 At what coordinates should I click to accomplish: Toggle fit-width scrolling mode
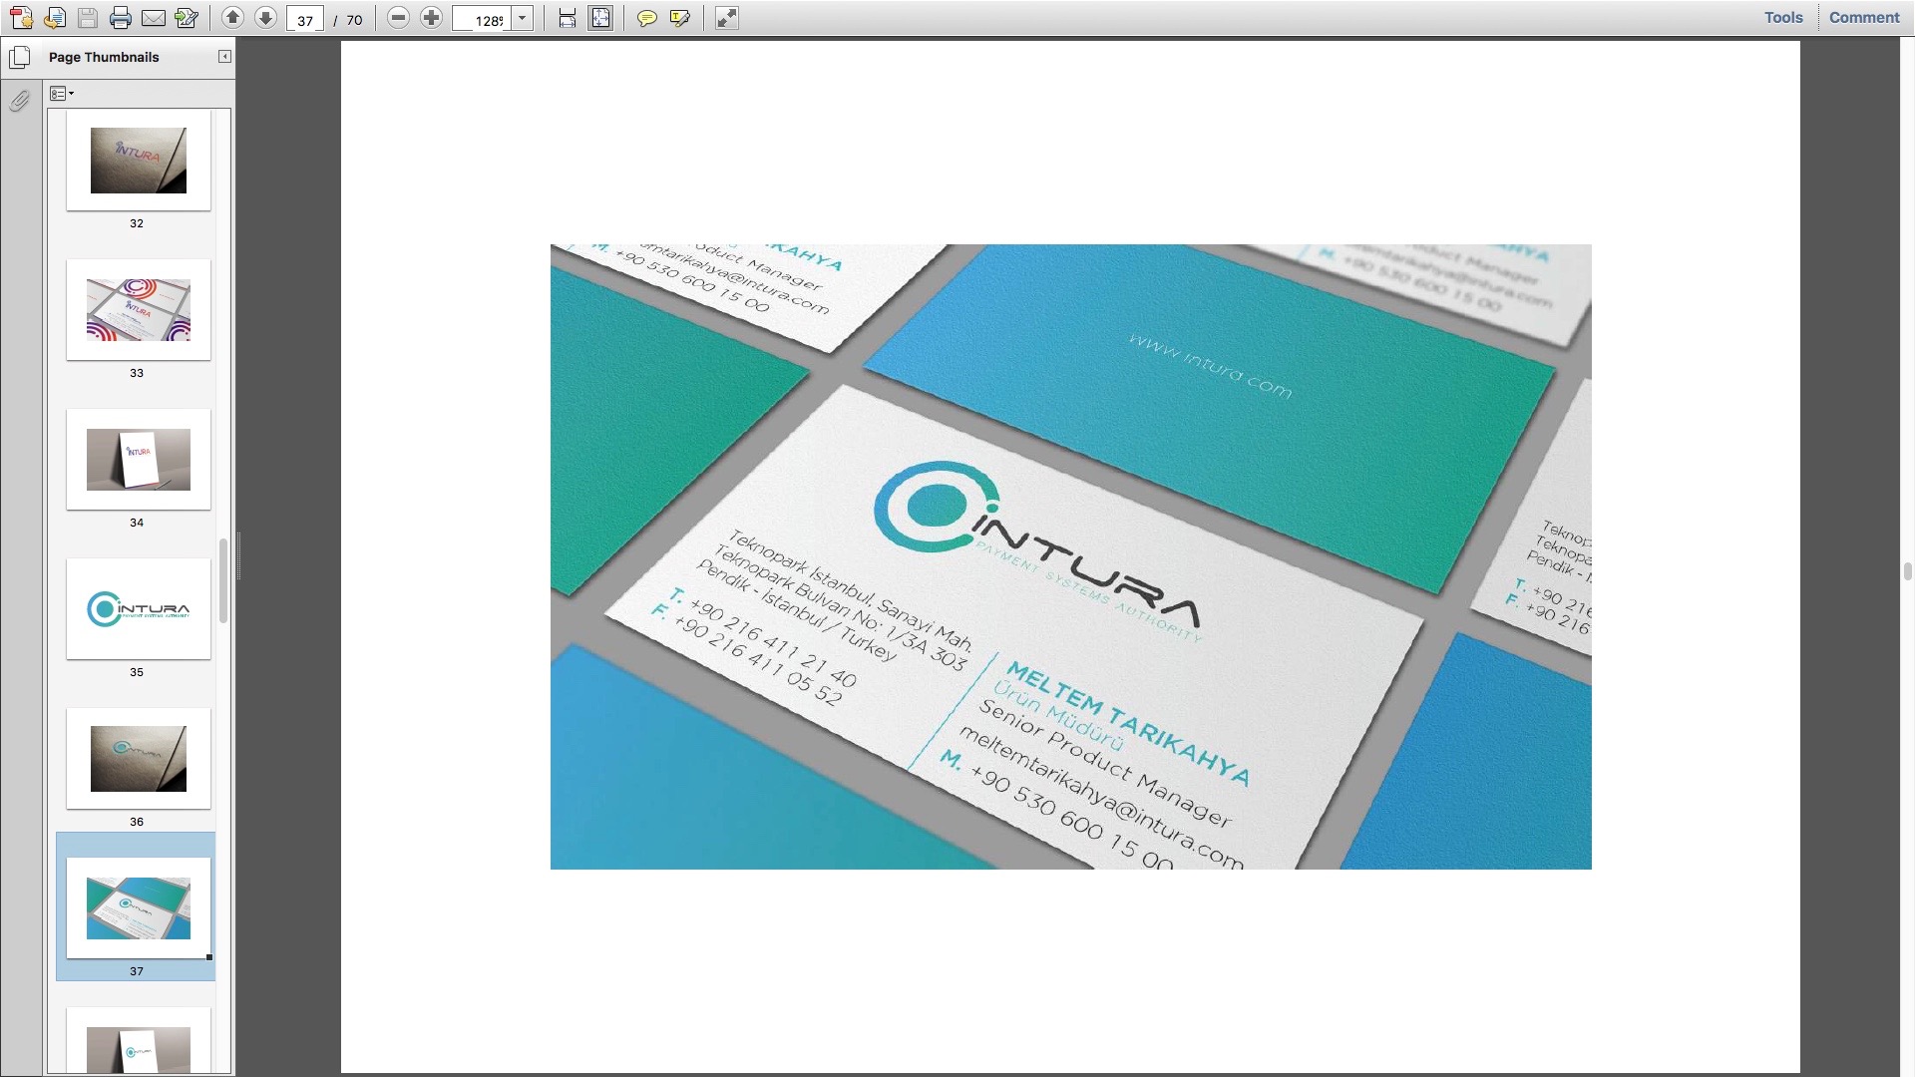(568, 18)
